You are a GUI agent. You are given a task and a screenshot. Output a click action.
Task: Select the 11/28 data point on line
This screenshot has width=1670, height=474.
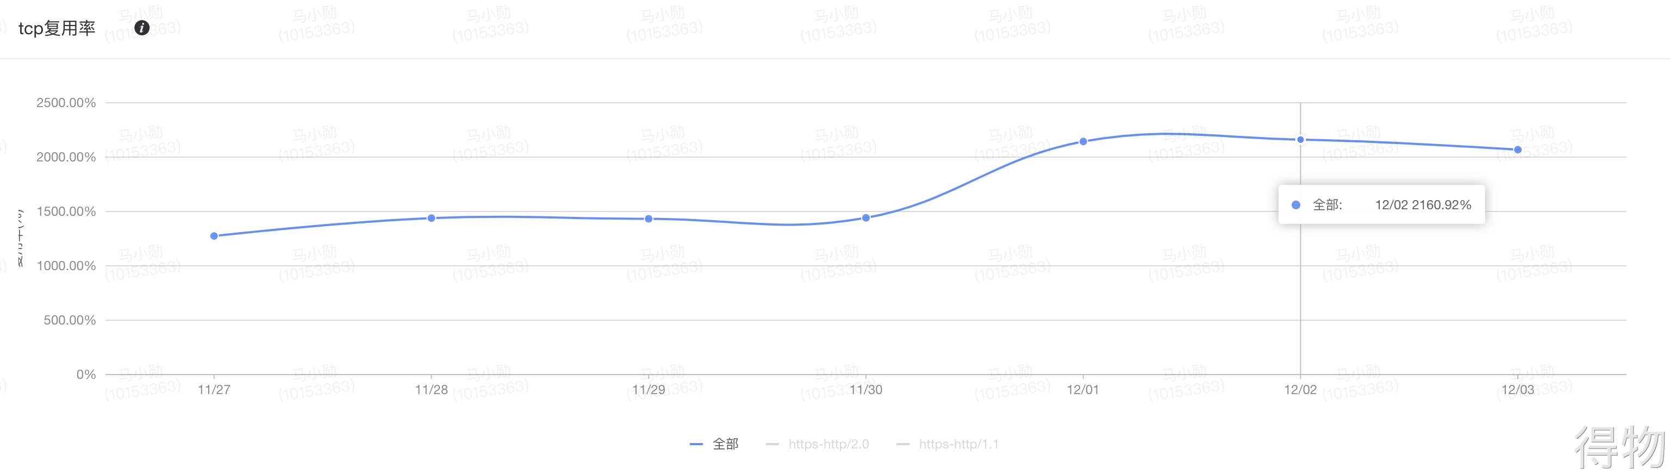[x=431, y=218]
